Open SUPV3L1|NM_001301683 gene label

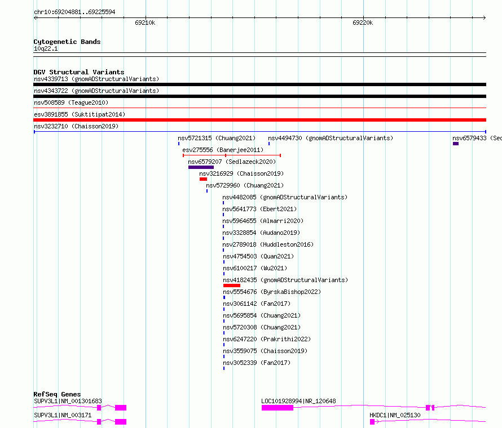tap(68, 401)
